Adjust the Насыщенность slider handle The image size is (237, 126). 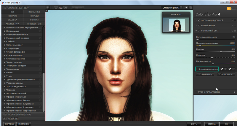point(213,64)
